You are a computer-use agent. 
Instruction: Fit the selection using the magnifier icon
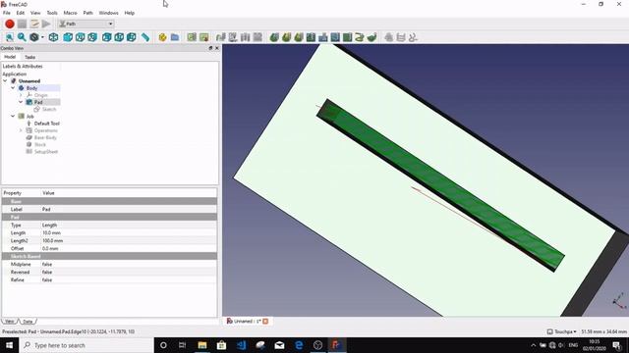click(x=22, y=37)
